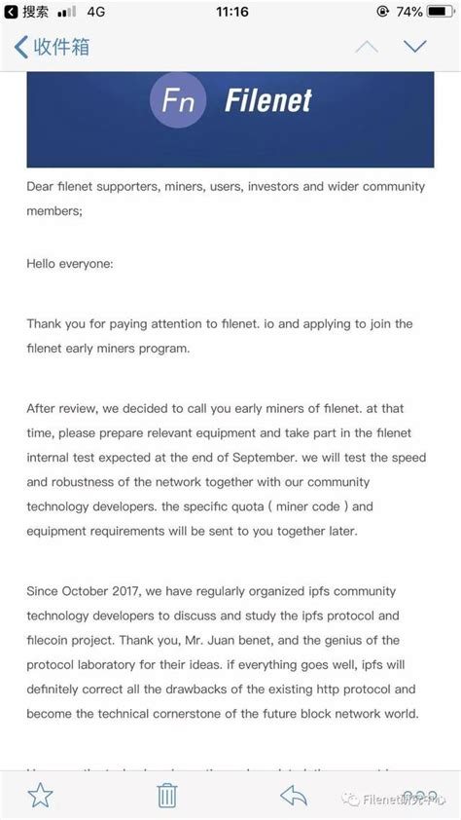Viewport: 461px width, 820px height.
Task: Tap the round Fn logo in banner
Action: point(178,100)
